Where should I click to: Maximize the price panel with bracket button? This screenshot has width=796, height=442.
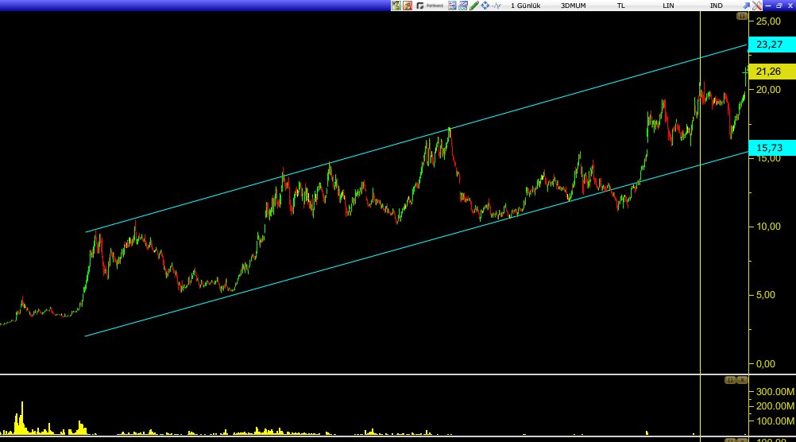[742, 16]
